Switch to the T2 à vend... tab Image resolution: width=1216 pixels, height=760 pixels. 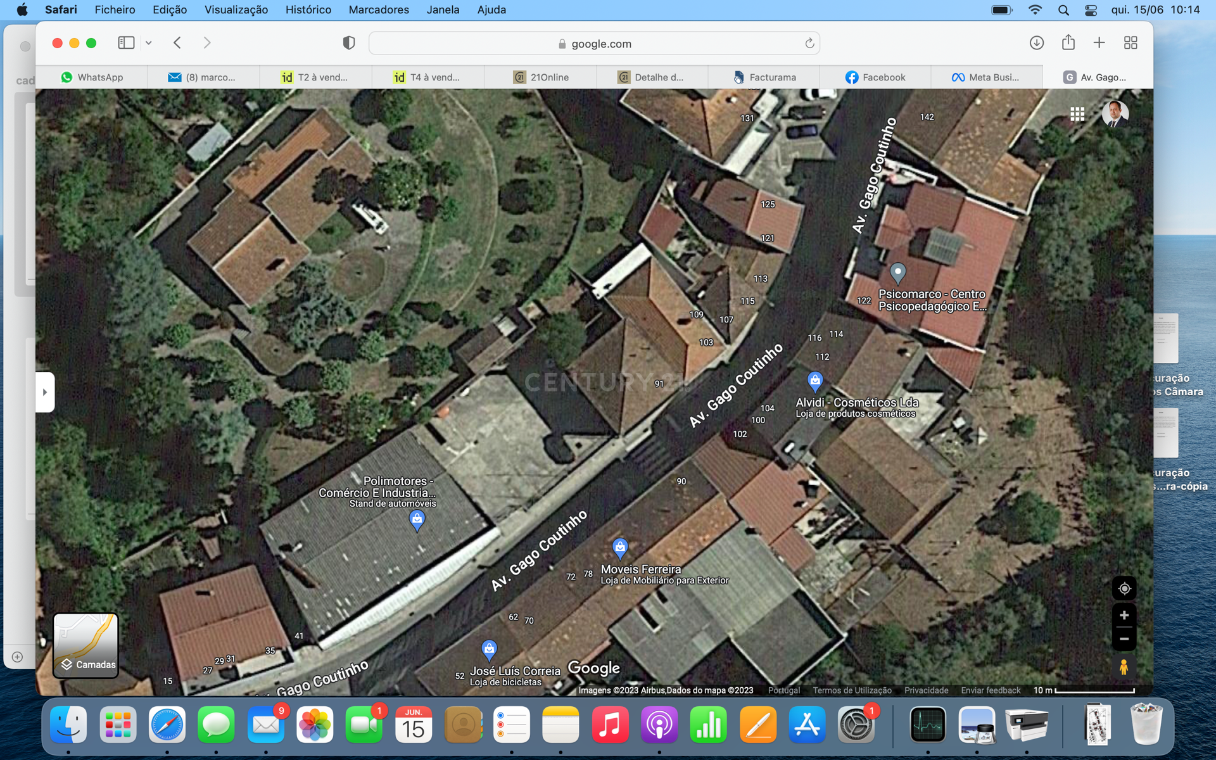tap(315, 77)
